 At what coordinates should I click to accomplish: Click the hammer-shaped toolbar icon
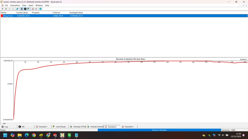10,9
